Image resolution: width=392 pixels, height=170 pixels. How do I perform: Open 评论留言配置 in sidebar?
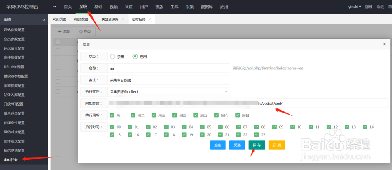[x=14, y=48]
